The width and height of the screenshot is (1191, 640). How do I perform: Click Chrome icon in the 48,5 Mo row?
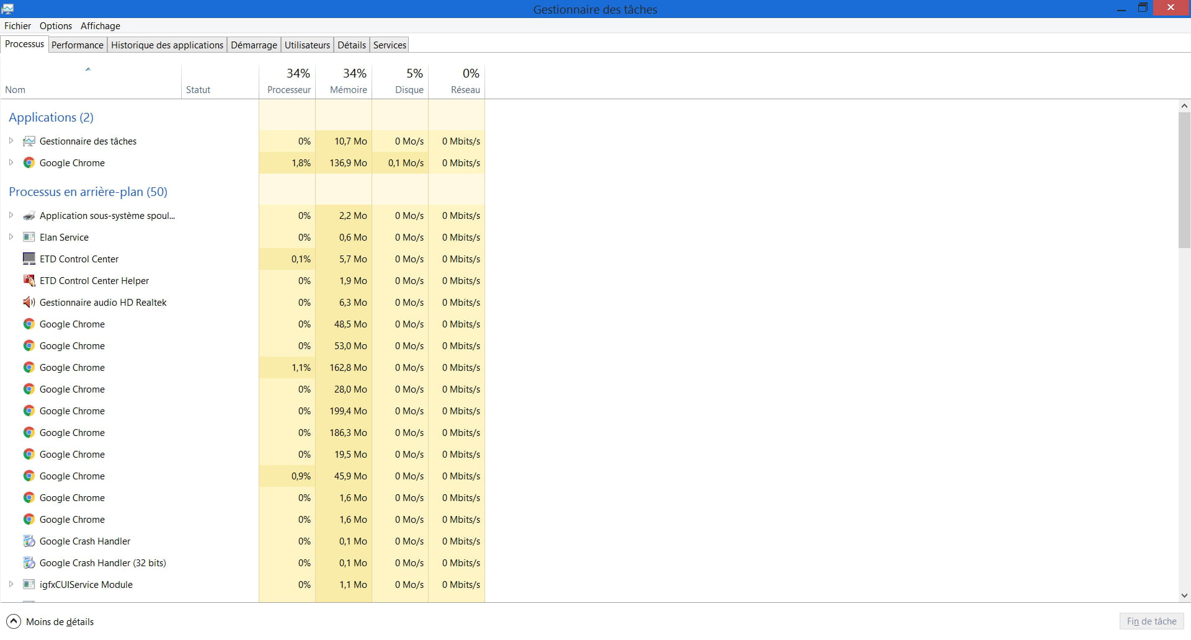click(29, 324)
